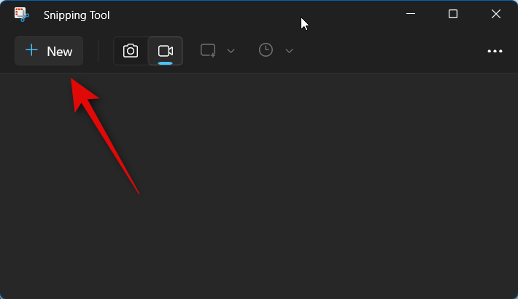The image size is (518, 299).
Task: Click the Snipping Tool scissors app icon
Action: coord(21,15)
